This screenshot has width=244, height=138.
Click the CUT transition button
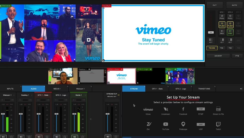(215, 5)
